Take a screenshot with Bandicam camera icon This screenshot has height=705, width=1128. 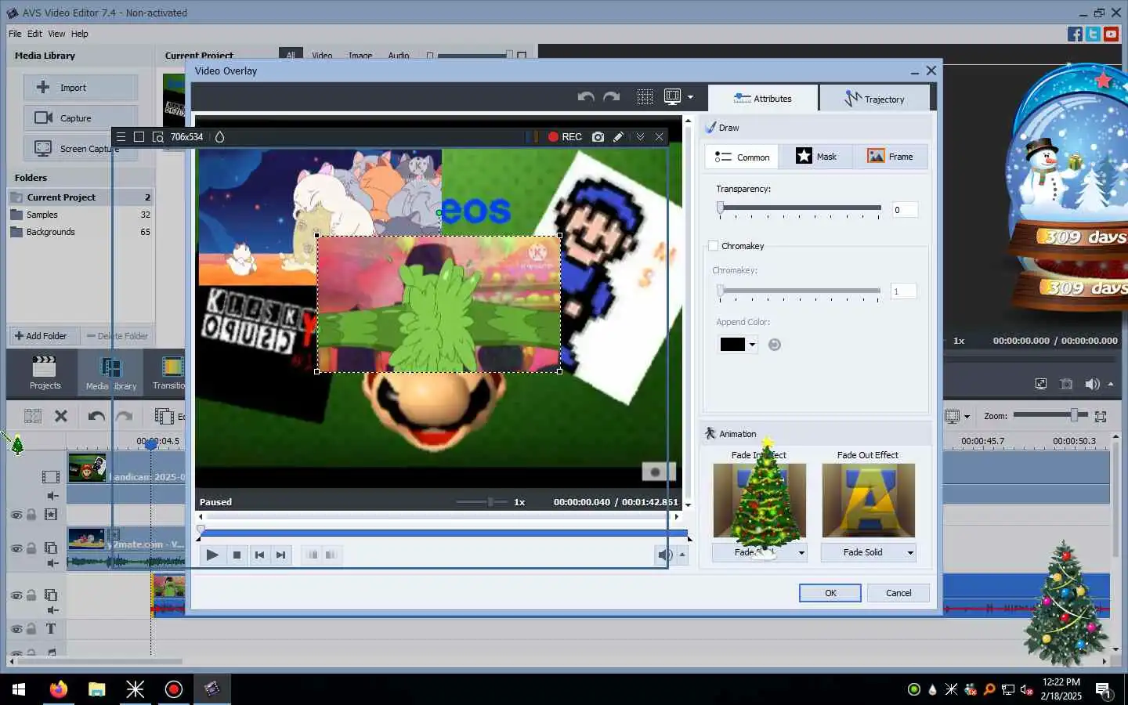tap(598, 136)
